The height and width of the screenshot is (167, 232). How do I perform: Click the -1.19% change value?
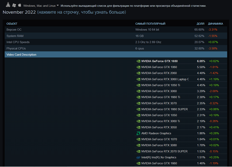point(214,163)
